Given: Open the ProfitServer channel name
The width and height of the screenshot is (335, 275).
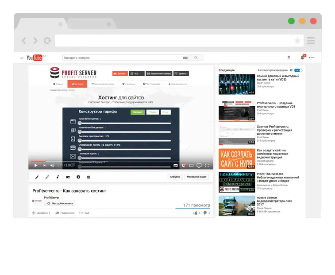Looking at the screenshot, I should [x=51, y=198].
